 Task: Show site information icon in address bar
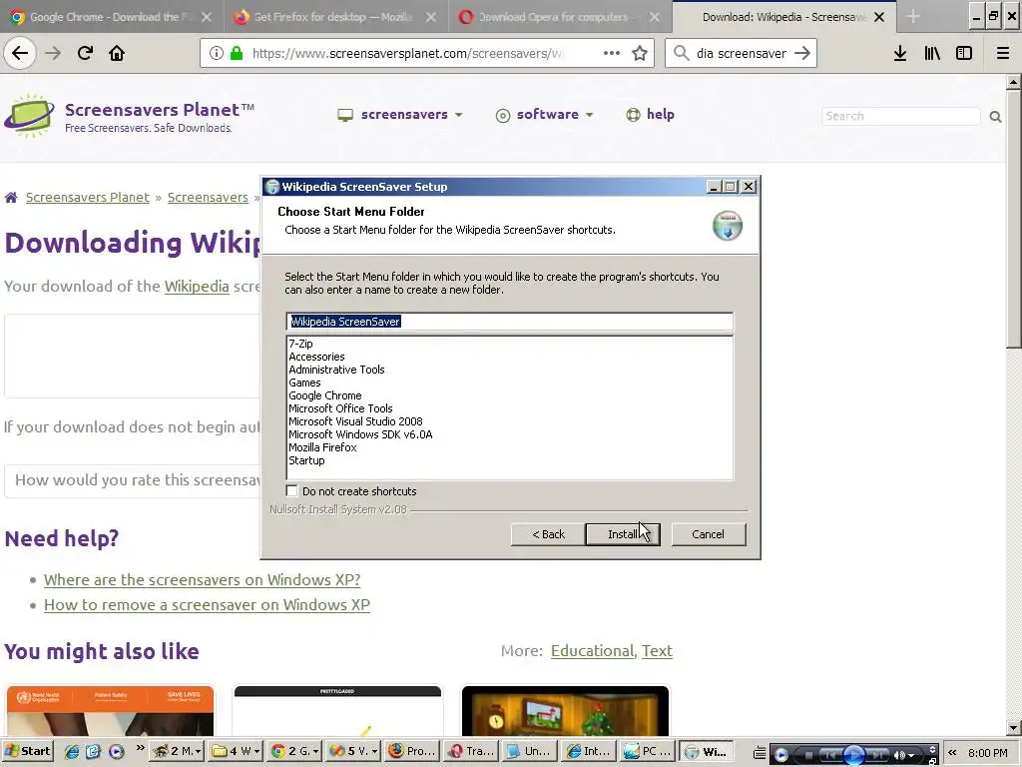217,53
